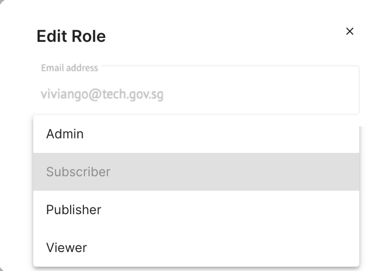Close the Edit Role dialog
This screenshot has height=271, width=387.
349,31
